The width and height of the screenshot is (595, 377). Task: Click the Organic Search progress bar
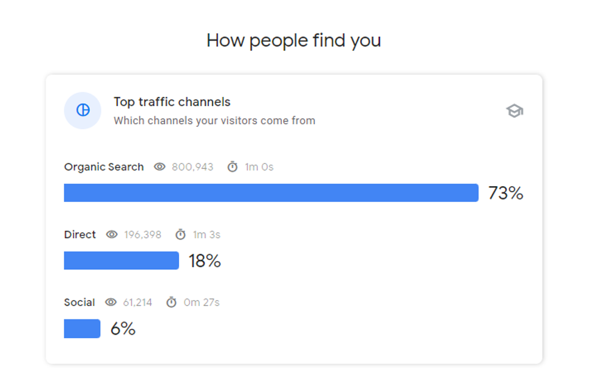pyautogui.click(x=271, y=192)
